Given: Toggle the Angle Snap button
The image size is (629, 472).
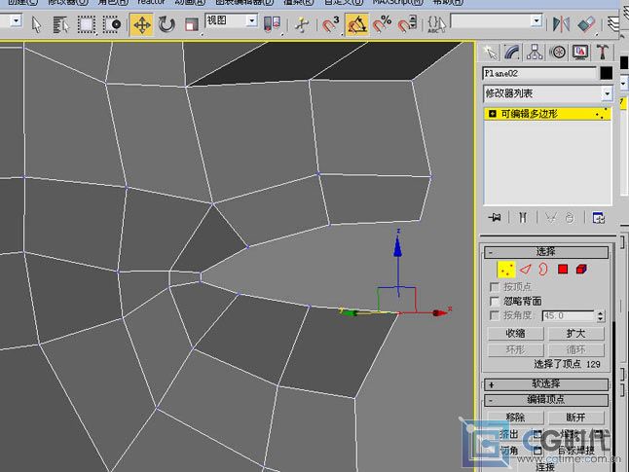Looking at the screenshot, I should [x=356, y=25].
